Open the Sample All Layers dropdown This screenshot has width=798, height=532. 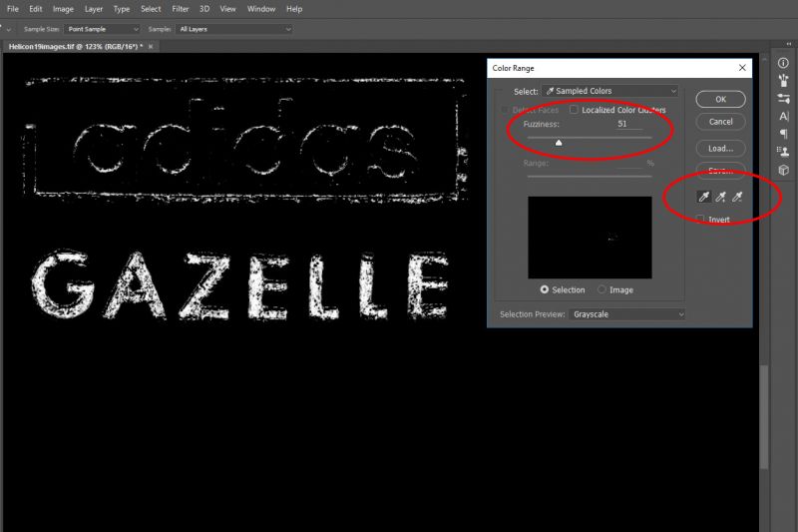234,29
